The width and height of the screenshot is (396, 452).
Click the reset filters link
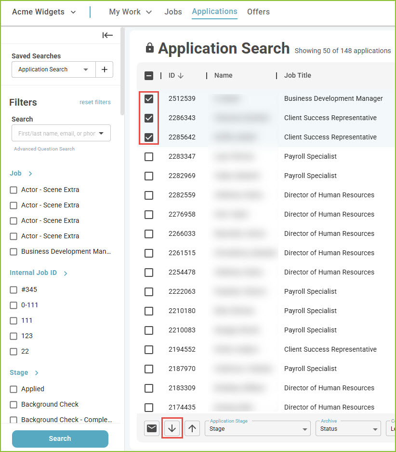point(95,102)
